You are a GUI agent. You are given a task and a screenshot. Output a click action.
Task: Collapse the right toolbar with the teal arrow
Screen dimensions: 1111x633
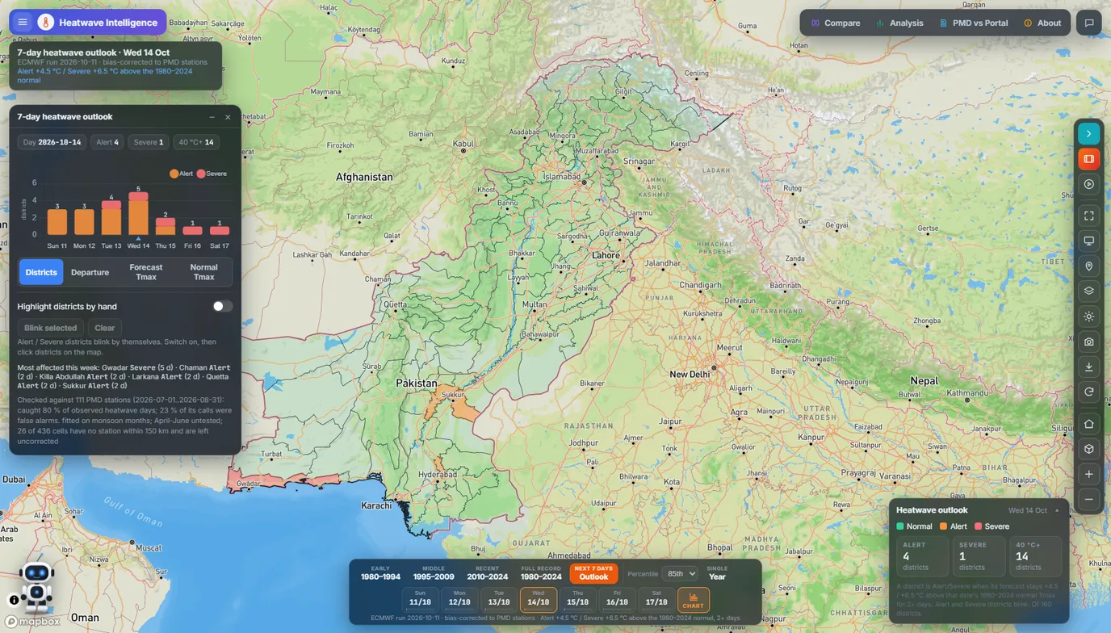point(1088,133)
